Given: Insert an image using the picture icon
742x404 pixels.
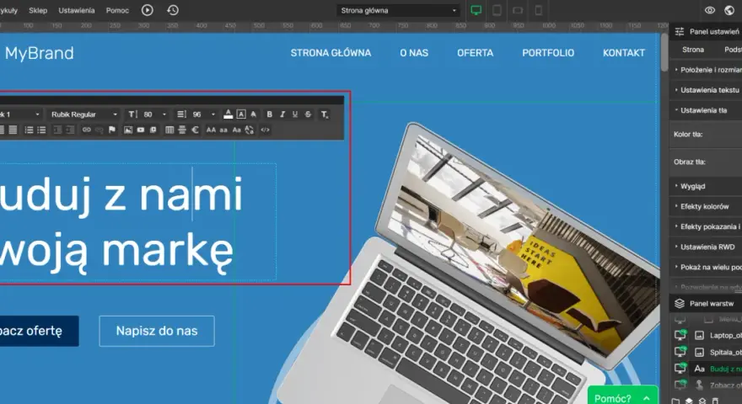Looking at the screenshot, I should [128, 130].
